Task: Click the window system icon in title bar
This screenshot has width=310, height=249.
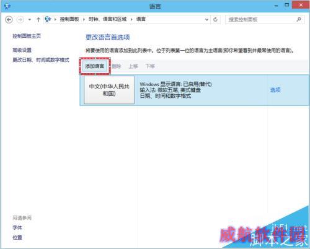Action: coord(7,6)
